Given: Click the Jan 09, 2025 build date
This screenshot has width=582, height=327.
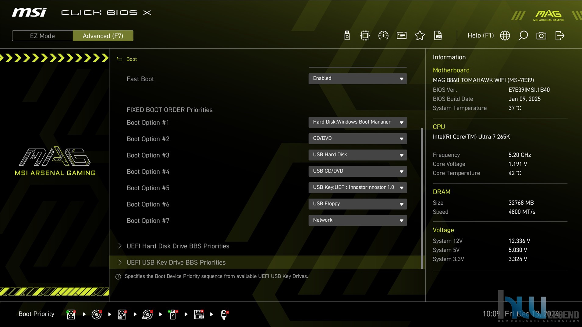Looking at the screenshot, I should point(524,99).
